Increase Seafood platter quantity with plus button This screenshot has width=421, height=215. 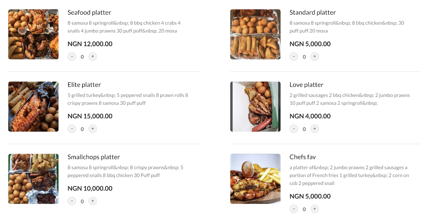(x=93, y=57)
